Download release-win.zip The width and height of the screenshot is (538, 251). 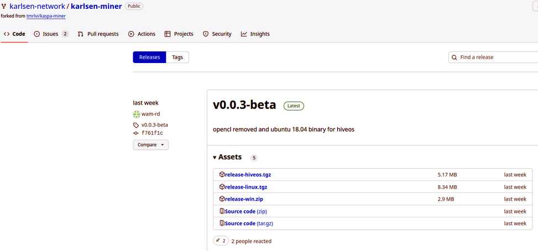(244, 199)
